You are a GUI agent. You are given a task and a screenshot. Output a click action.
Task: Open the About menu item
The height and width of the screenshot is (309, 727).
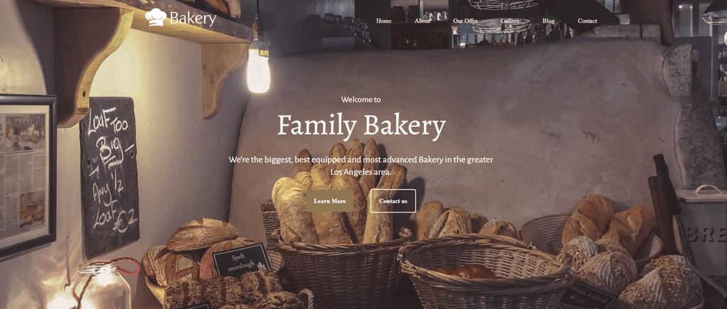pos(422,21)
